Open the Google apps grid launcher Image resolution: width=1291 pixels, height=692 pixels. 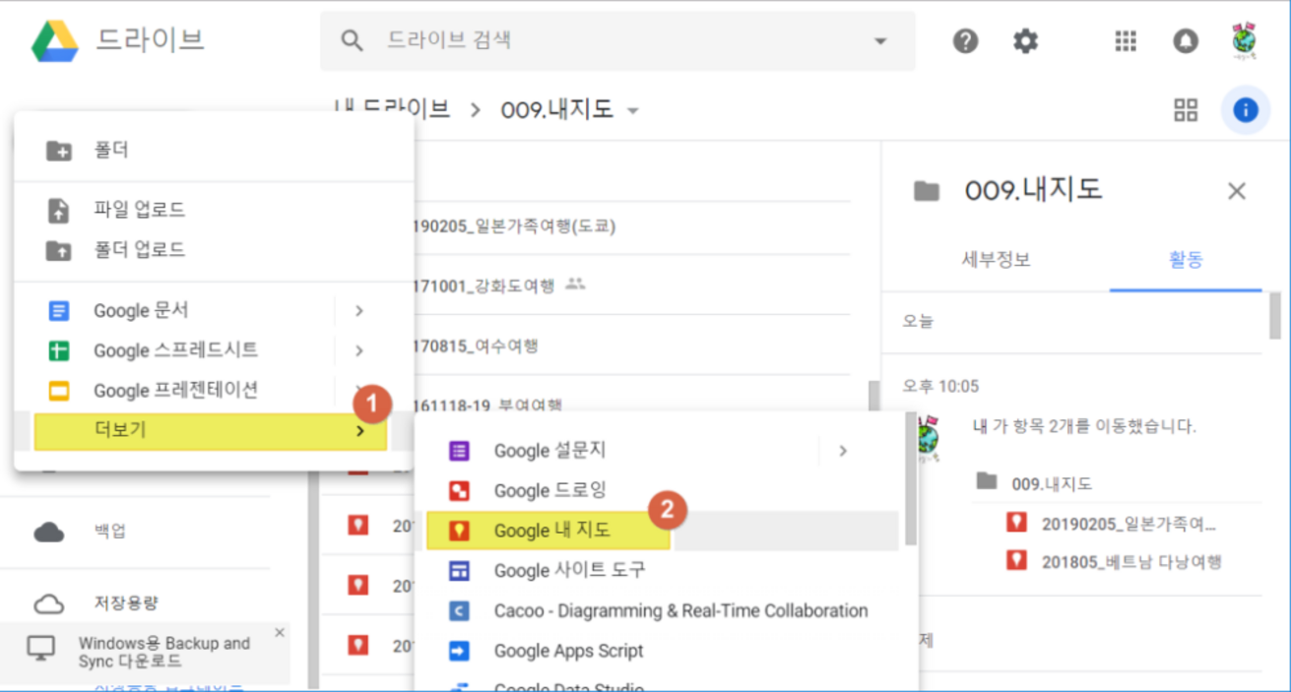(x=1126, y=41)
